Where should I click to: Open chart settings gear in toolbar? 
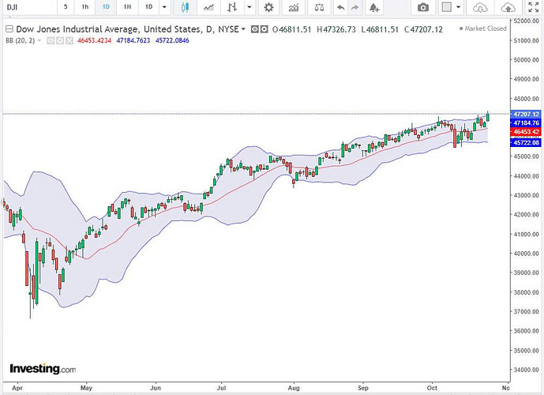coord(268,7)
